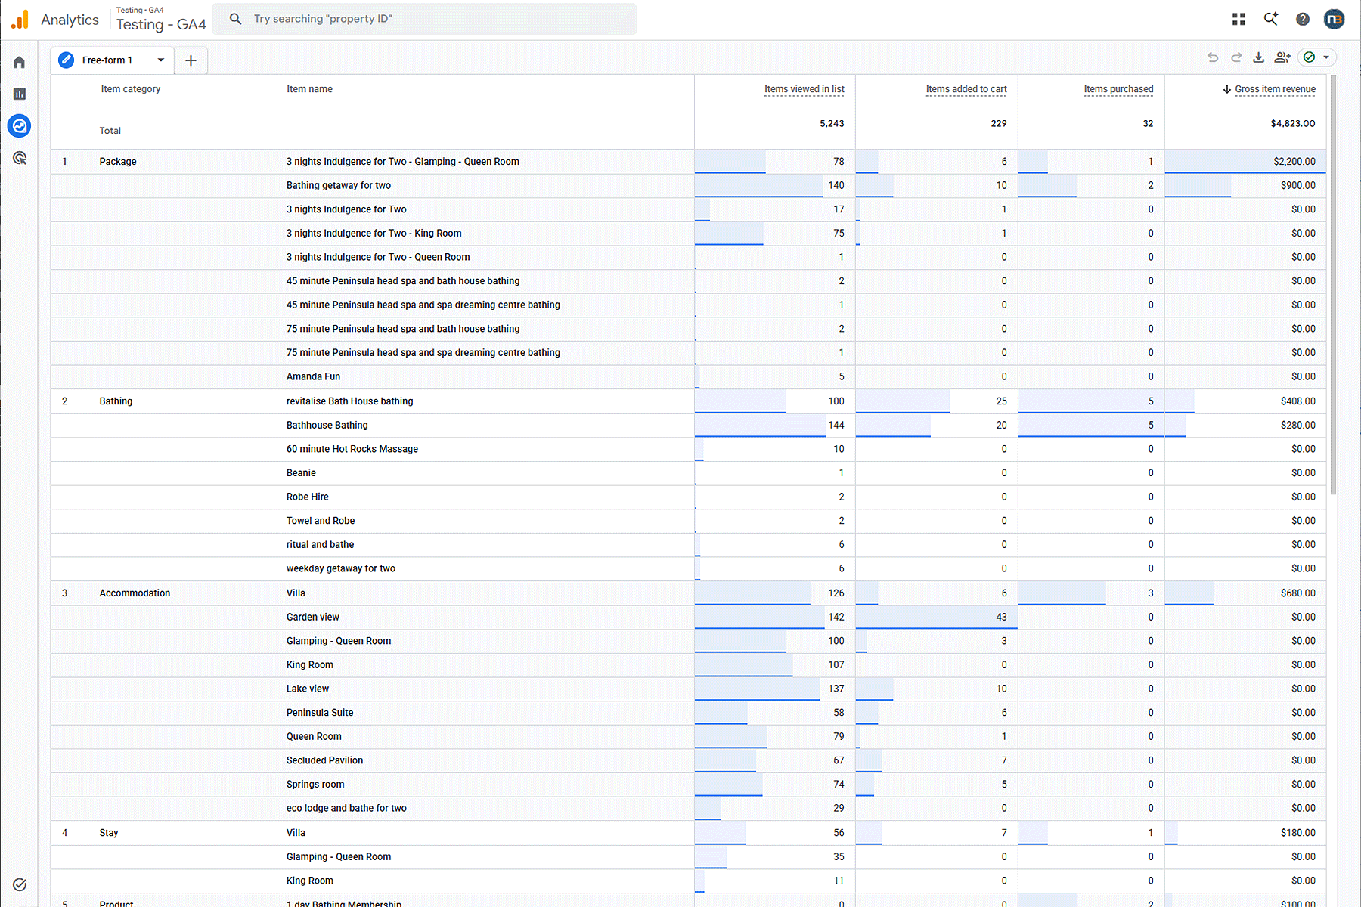This screenshot has height=907, width=1361.
Task: Click 'Springs room' item name
Action: click(x=315, y=785)
